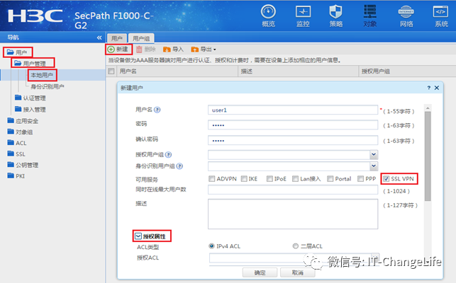Image resolution: width=456 pixels, height=283 pixels.
Task: Collapse the navigation panel with double-chevron
Action: point(99,37)
